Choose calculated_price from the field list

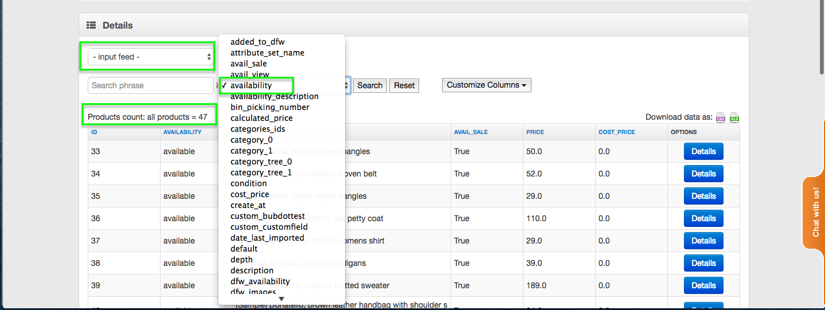point(261,118)
